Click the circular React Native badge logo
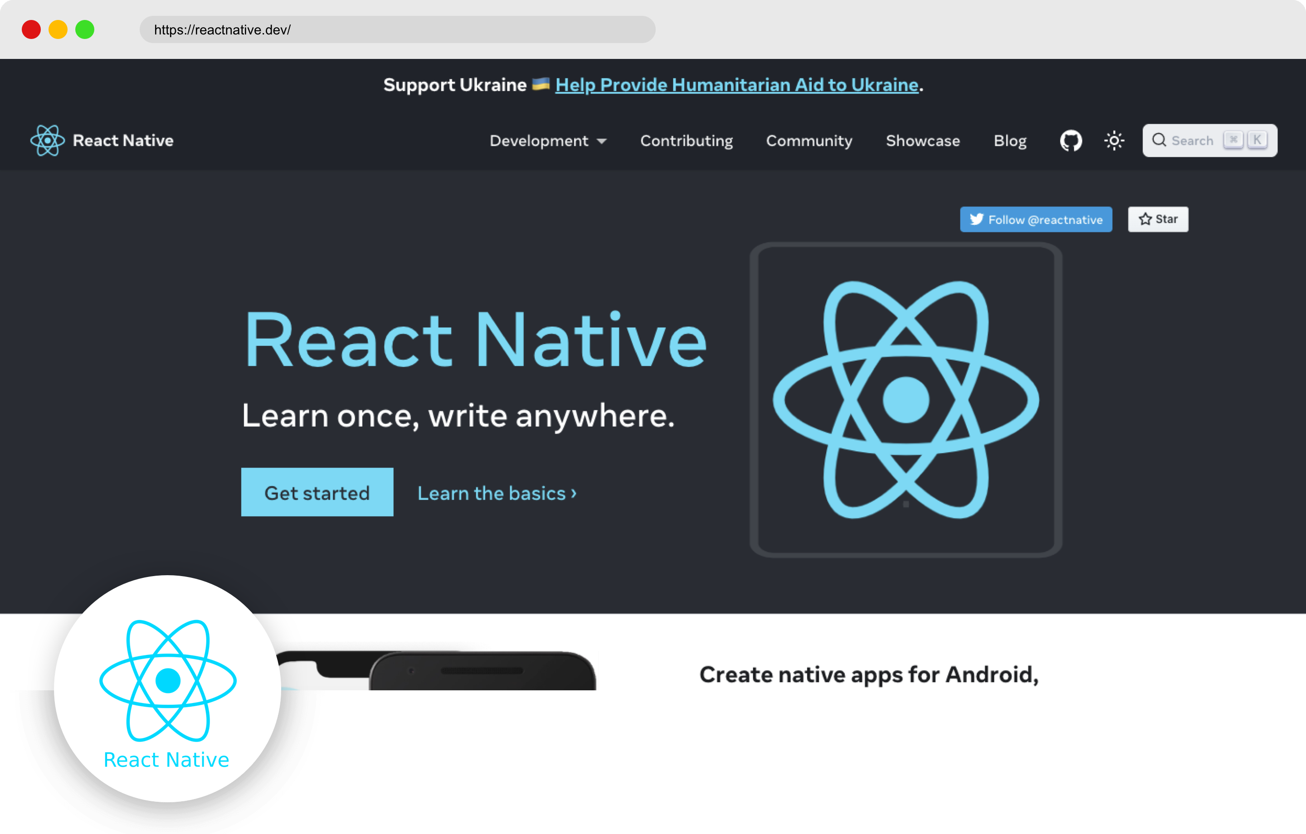This screenshot has width=1306, height=834. pyautogui.click(x=168, y=689)
